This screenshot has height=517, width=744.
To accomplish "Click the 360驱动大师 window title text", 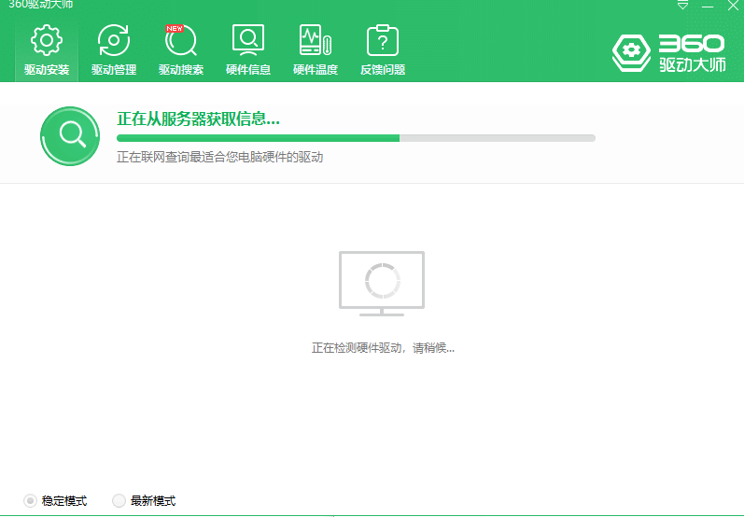I will pos(41,5).
